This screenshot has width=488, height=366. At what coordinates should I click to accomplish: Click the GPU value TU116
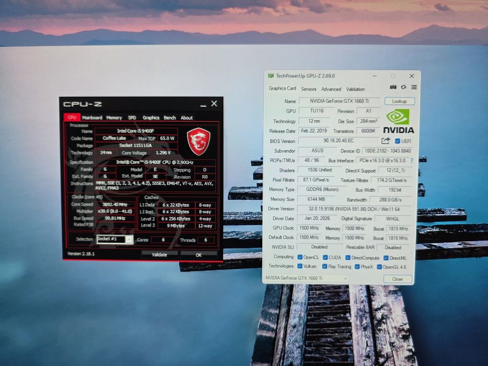(x=316, y=111)
